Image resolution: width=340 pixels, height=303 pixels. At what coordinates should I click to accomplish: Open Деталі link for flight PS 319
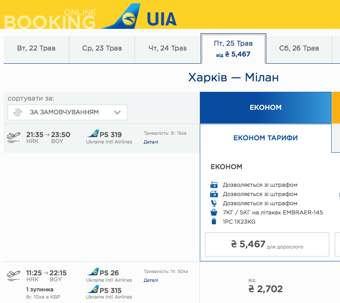(151, 142)
